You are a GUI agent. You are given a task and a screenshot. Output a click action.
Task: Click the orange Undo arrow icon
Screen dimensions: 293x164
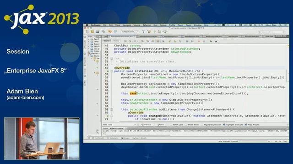pyautogui.click(x=110, y=31)
